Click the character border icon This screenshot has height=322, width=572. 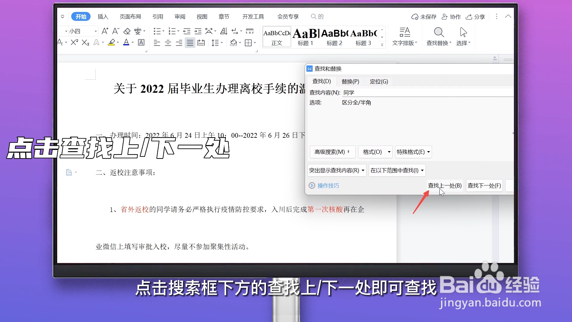[x=141, y=43]
